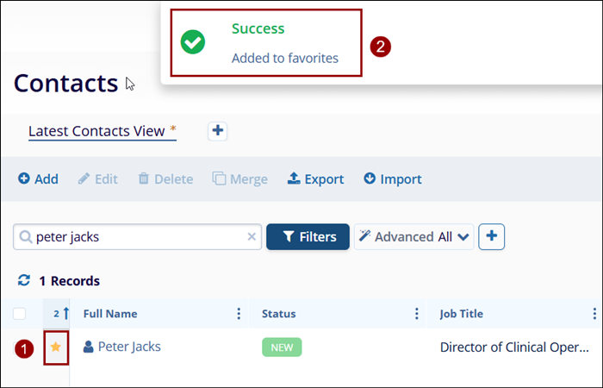
Task: Toggle the select-all records checkbox
Action: 20,314
